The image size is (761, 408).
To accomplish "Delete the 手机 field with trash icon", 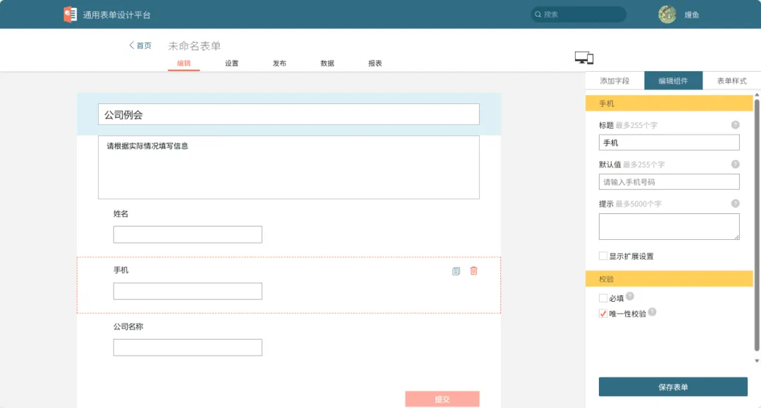I will tap(474, 271).
